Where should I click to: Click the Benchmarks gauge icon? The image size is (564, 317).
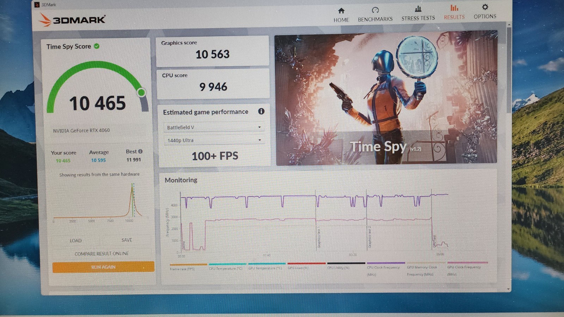(375, 10)
